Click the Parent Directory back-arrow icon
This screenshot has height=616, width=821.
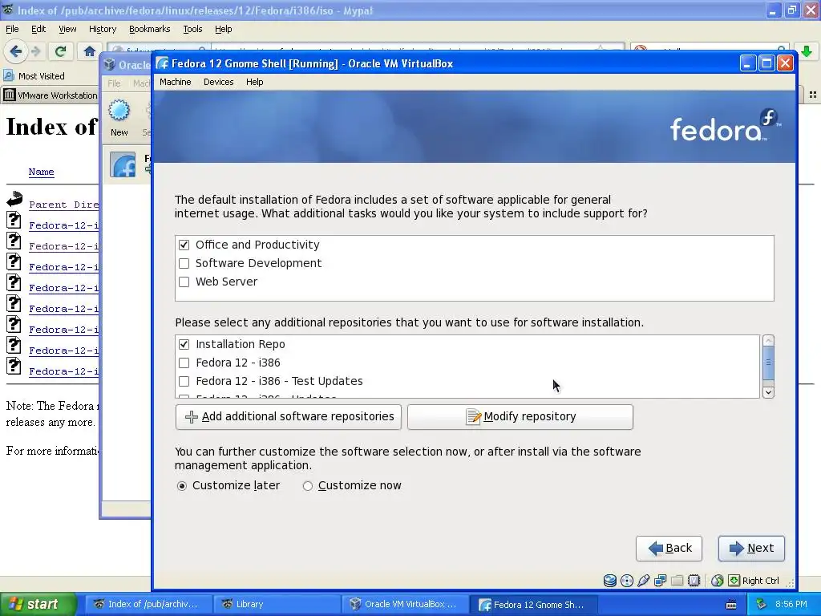(x=14, y=199)
